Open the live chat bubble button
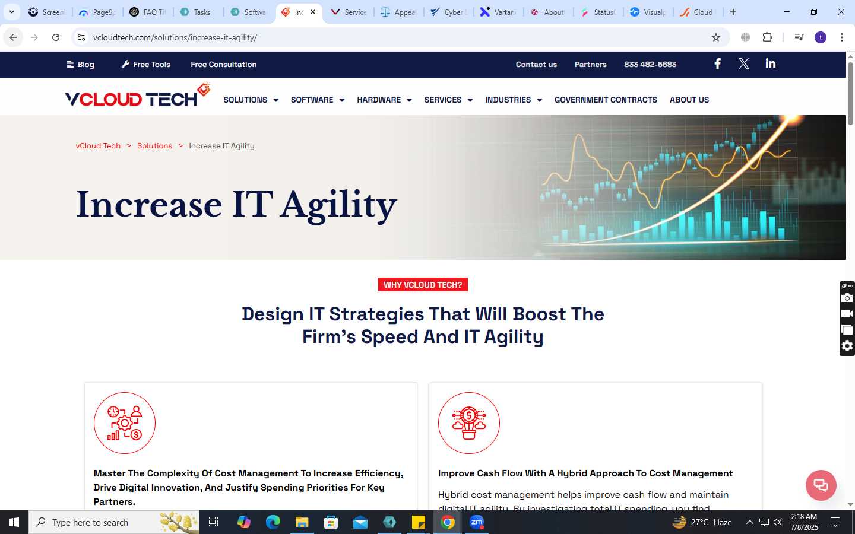This screenshot has width=855, height=534. click(821, 485)
